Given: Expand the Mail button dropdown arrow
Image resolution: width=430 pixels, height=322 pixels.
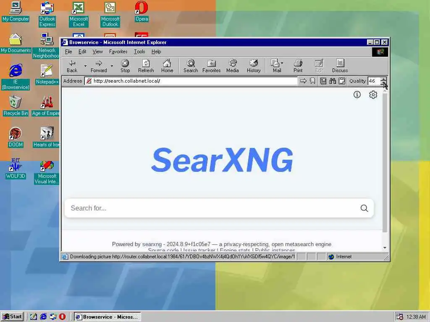Looking at the screenshot, I should click(x=282, y=63).
